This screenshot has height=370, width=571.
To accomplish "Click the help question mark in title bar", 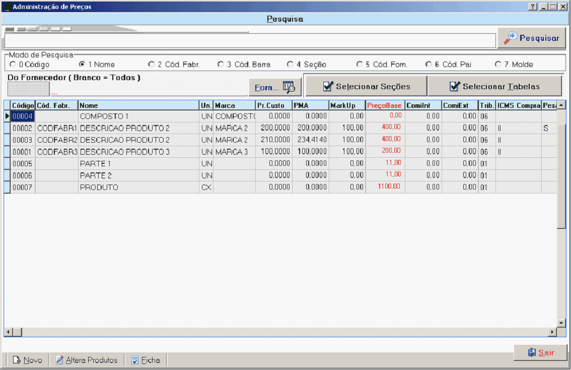I will [x=533, y=7].
